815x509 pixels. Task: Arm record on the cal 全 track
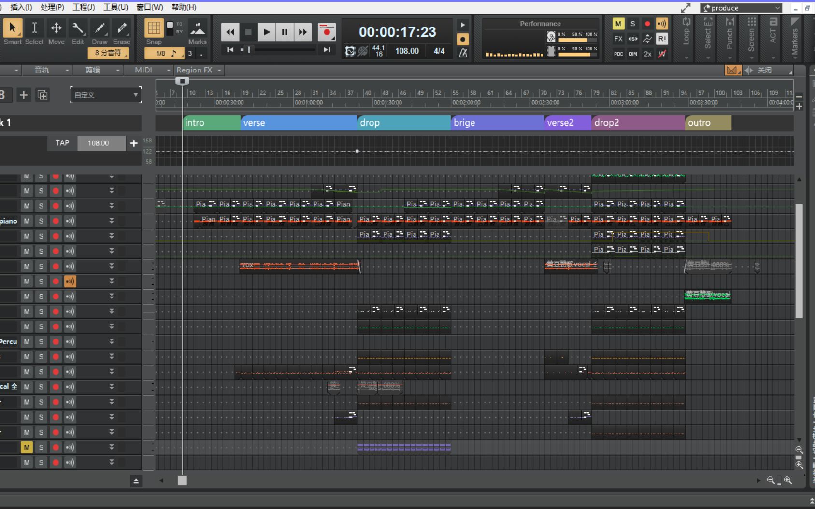point(56,387)
